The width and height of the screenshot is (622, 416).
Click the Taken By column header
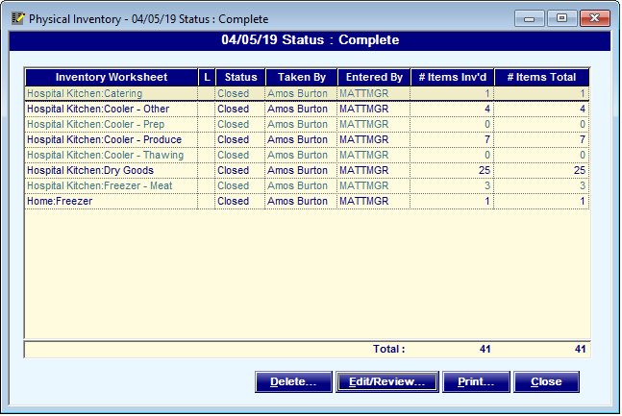pyautogui.click(x=301, y=77)
